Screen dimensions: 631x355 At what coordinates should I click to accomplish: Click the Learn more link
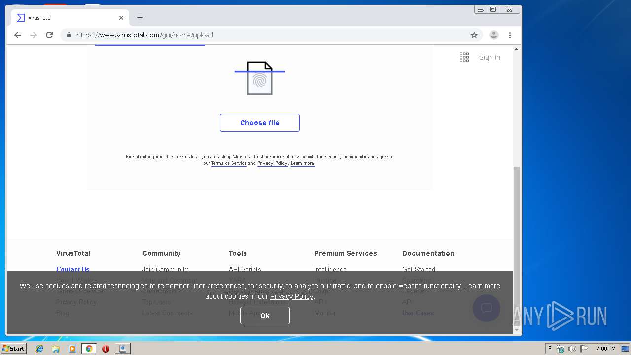click(303, 163)
